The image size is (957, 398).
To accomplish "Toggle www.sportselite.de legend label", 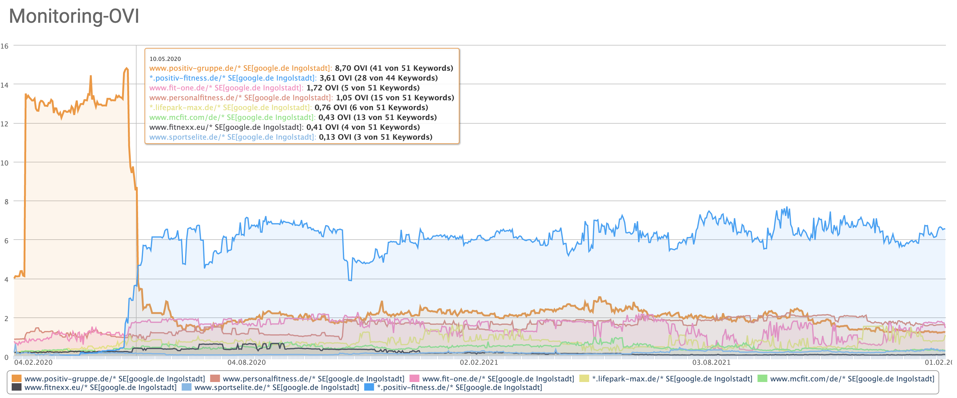I will [x=276, y=387].
